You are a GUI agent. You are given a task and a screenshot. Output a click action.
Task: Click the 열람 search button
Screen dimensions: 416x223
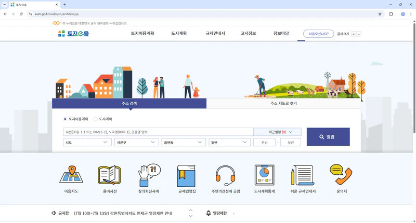tap(328, 137)
